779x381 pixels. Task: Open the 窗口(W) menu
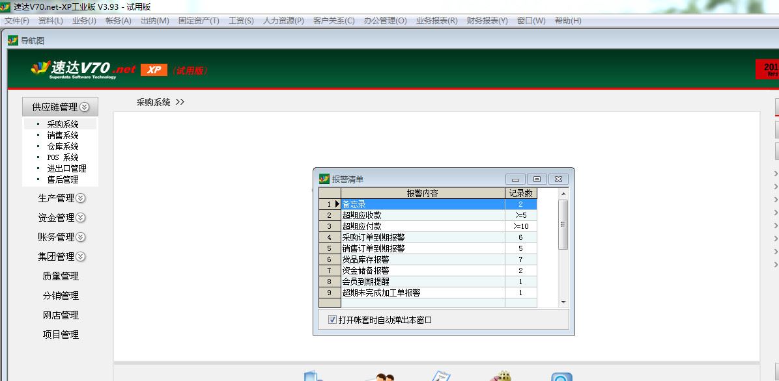coord(531,20)
